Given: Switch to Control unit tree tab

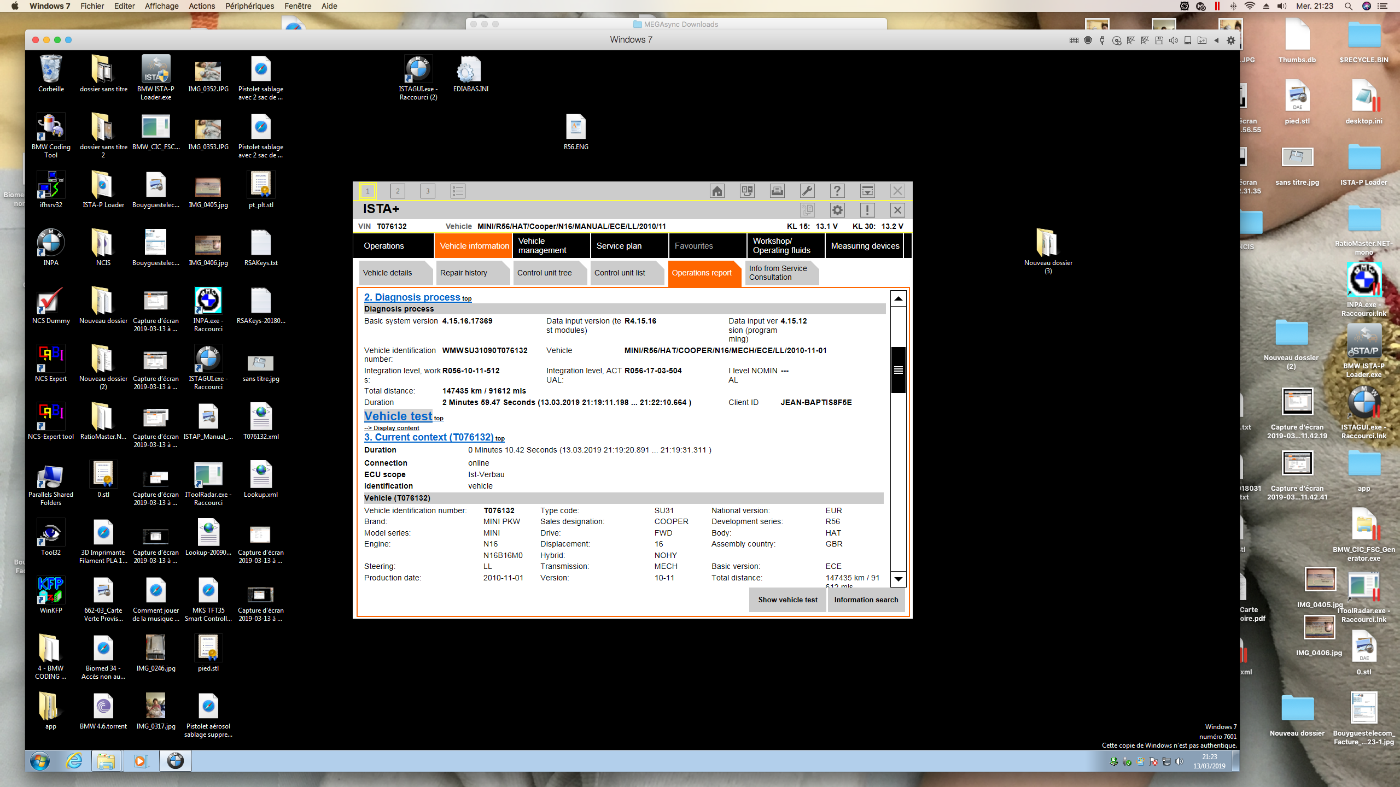Looking at the screenshot, I should [544, 273].
